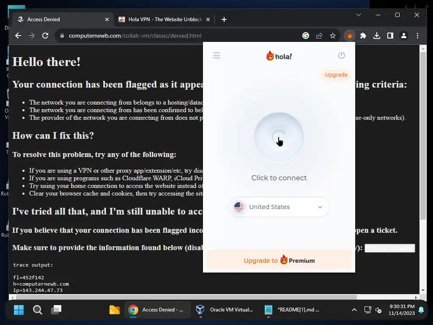The width and height of the screenshot is (433, 325).
Task: Click the 'h=computernewb.com' trace line
Action: (x=41, y=284)
